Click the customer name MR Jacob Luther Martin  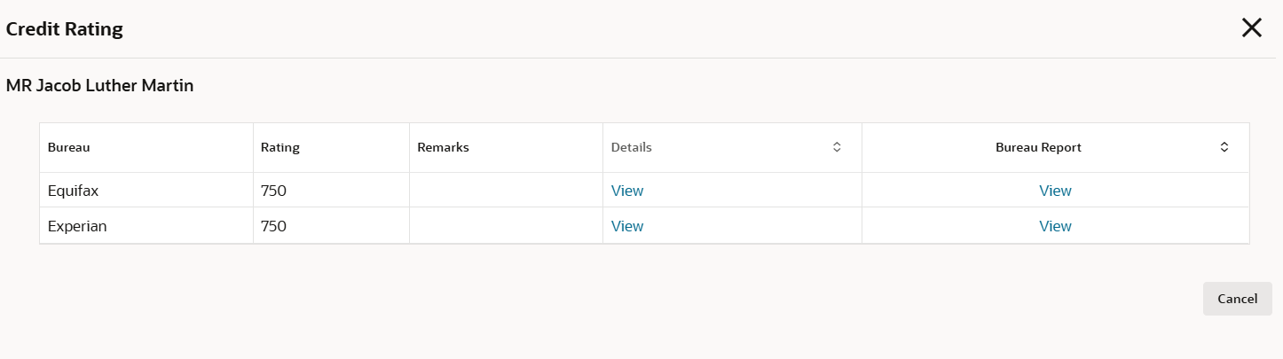pyautogui.click(x=99, y=86)
